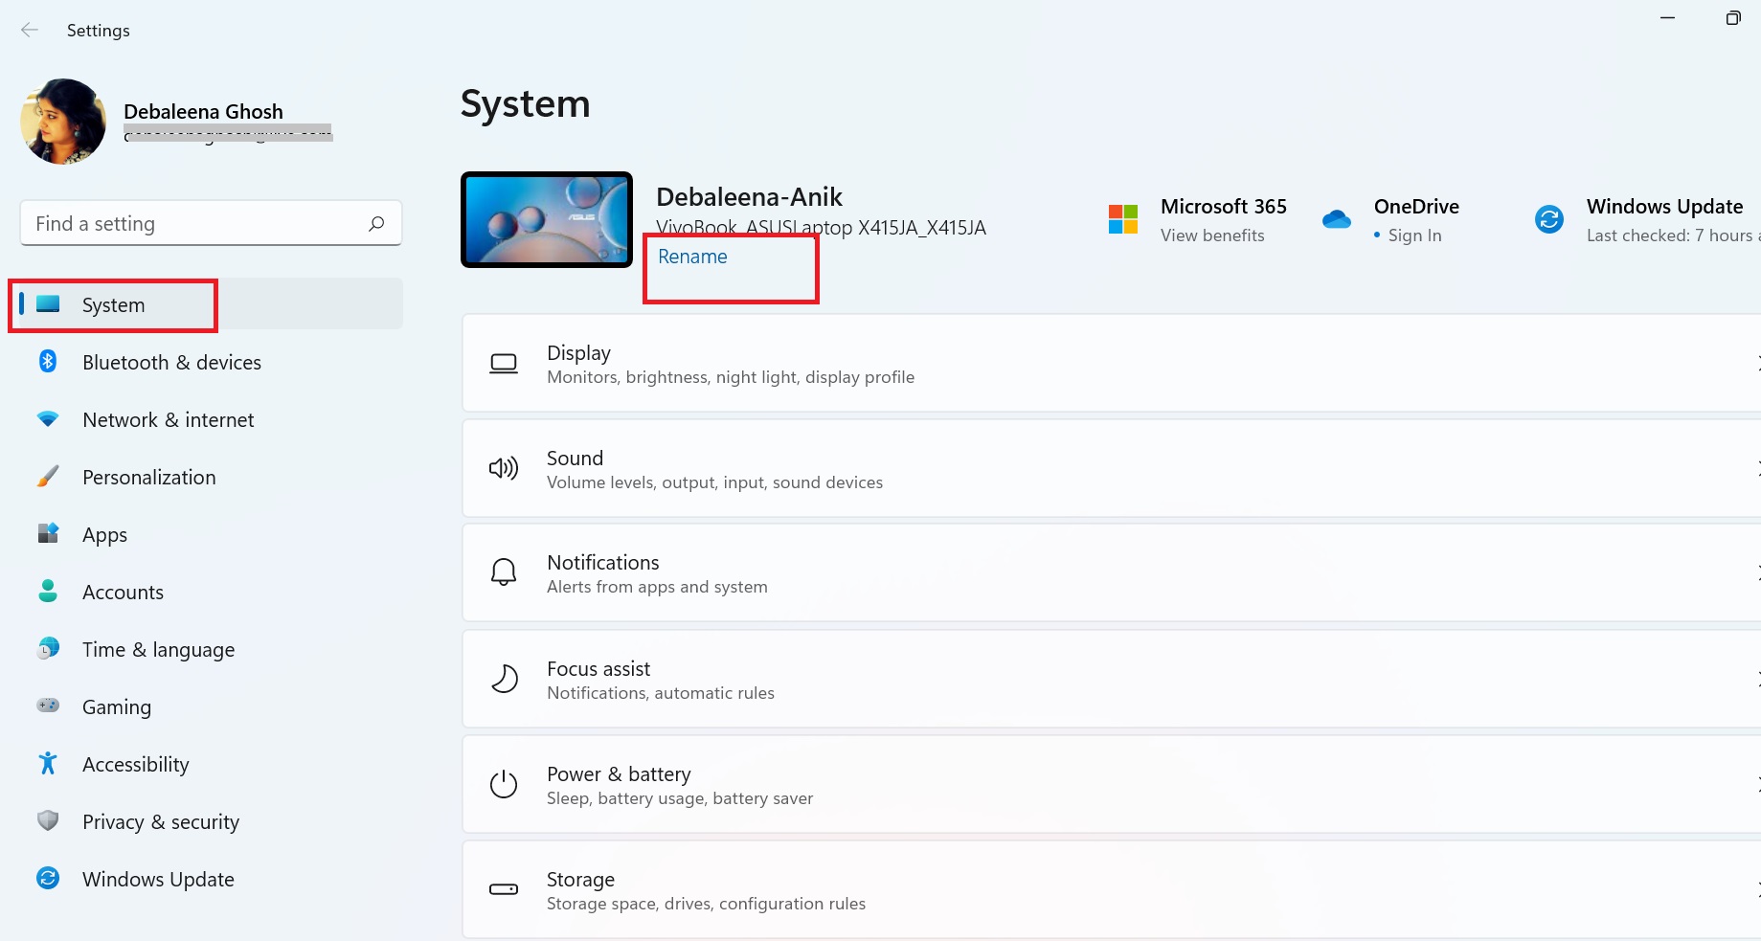Click the Gaming controller icon
This screenshot has height=941, width=1761.
pyautogui.click(x=48, y=706)
